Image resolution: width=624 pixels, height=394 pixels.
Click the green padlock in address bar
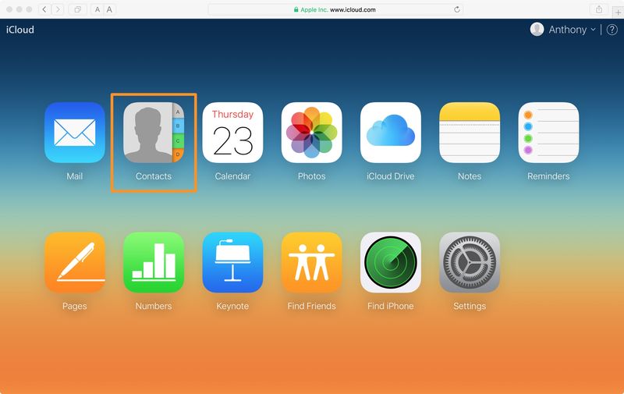pos(296,9)
